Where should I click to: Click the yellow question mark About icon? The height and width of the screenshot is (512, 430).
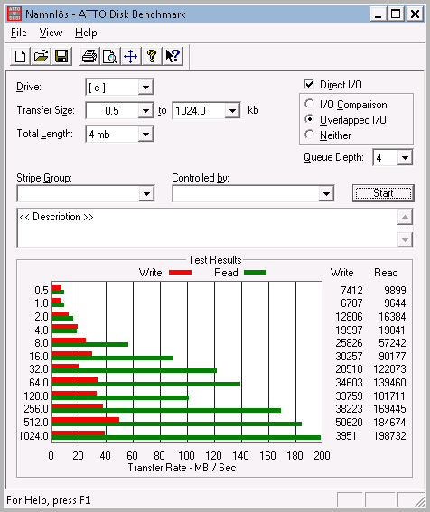pyautogui.click(x=151, y=56)
